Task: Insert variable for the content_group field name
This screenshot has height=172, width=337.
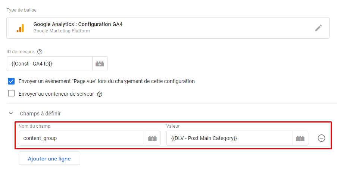Action: tap(152, 138)
